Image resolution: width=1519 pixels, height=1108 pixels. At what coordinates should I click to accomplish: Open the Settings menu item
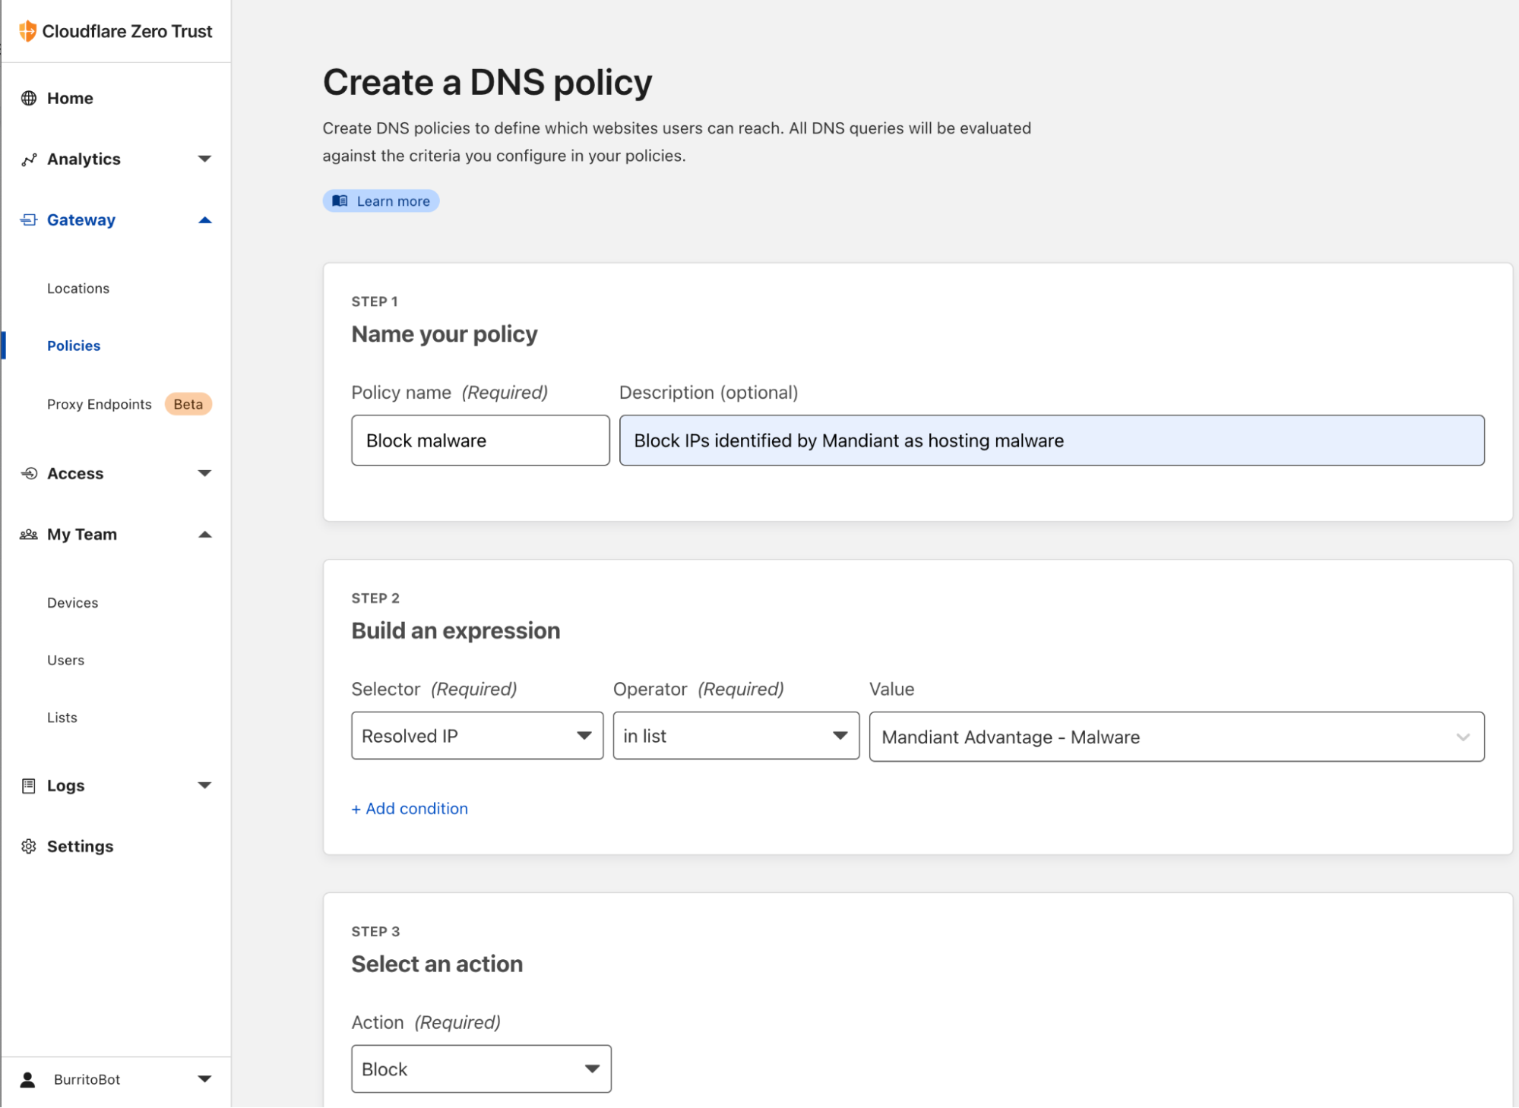point(81,847)
